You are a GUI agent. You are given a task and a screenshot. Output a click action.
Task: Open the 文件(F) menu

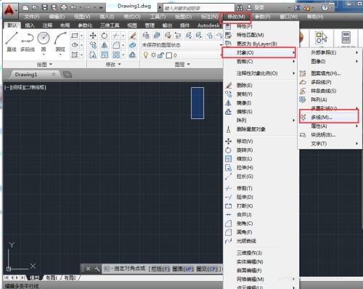point(32,17)
